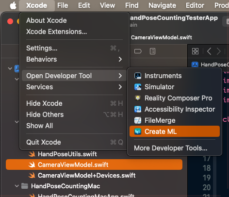
Task: Select the HandPoseCountingMac folder row
Action: (65, 186)
